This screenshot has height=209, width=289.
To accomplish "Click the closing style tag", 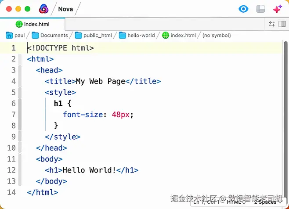I will pyautogui.click(x=63, y=137).
